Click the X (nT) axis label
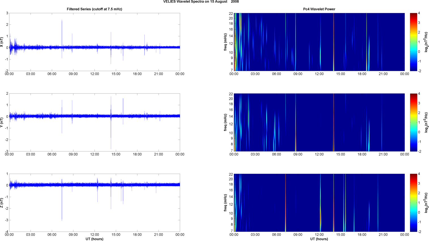Viewport: 429px width, 241px height. [x=2, y=42]
